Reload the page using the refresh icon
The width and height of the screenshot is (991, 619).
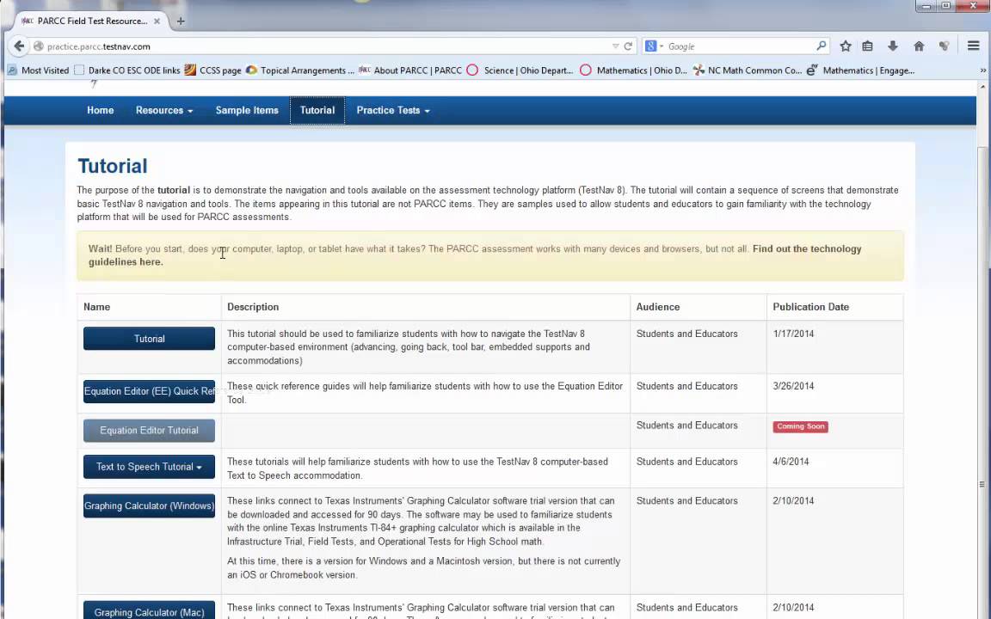click(628, 46)
